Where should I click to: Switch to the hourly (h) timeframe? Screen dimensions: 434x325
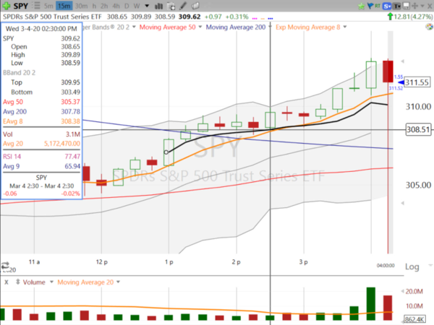click(x=94, y=6)
